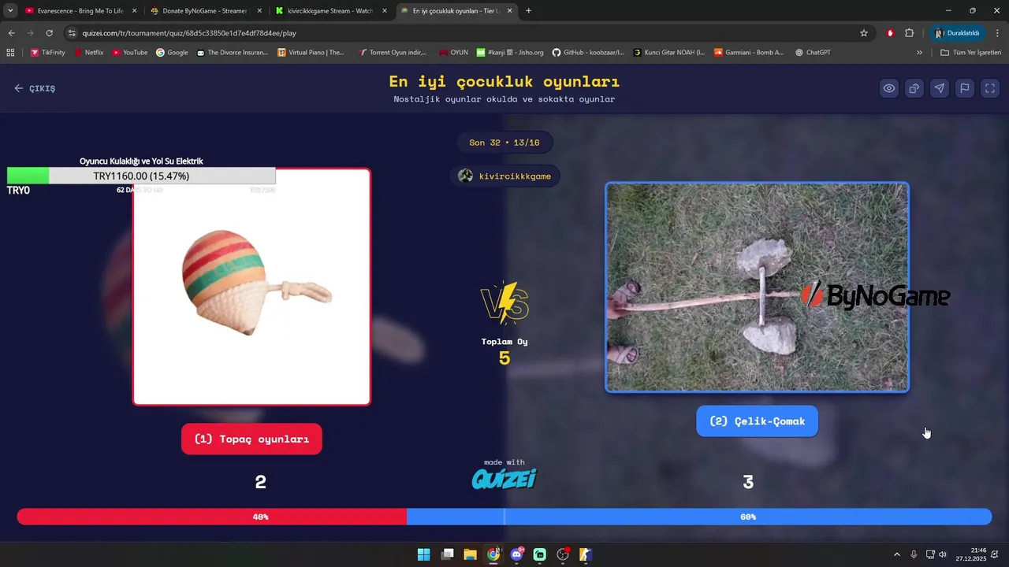Open the Kunci Gitar NOAH bookmark
This screenshot has height=567, width=1009.
click(668, 52)
